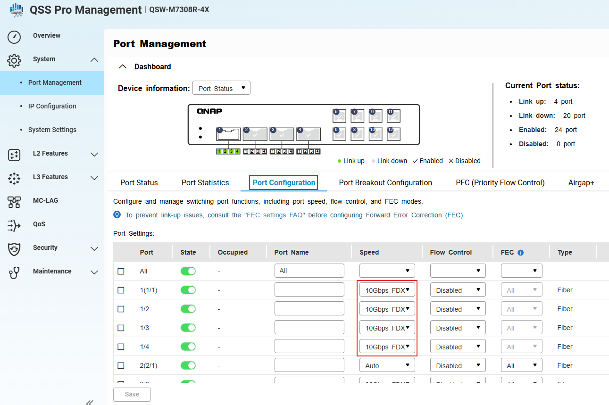Check the checkbox for port 1/3
609x405 pixels.
(121, 328)
